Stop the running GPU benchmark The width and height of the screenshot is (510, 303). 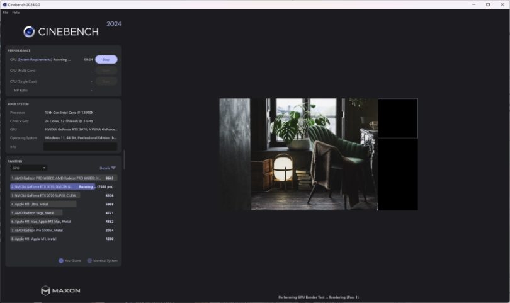tap(106, 60)
